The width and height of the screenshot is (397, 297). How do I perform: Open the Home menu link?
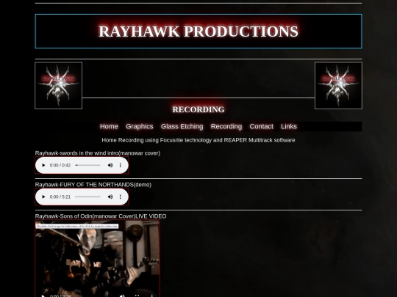click(109, 127)
